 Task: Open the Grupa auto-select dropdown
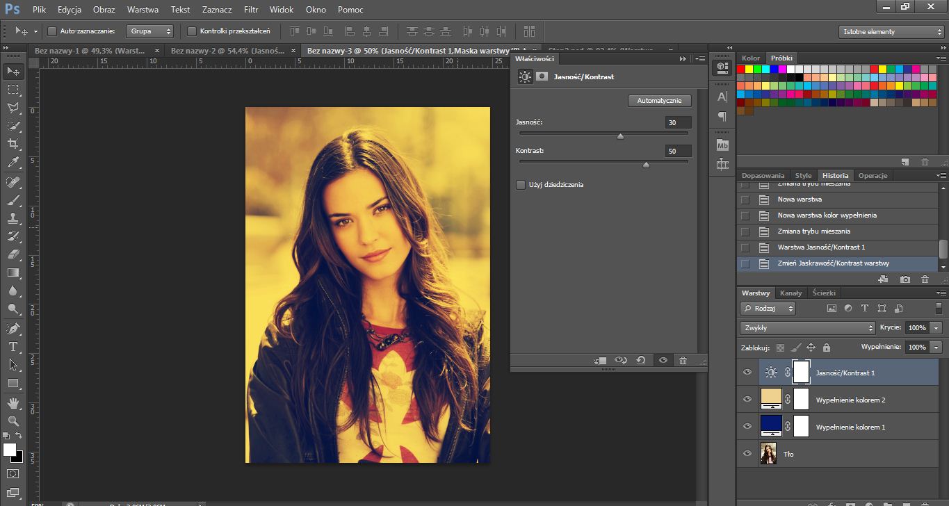[x=149, y=31]
